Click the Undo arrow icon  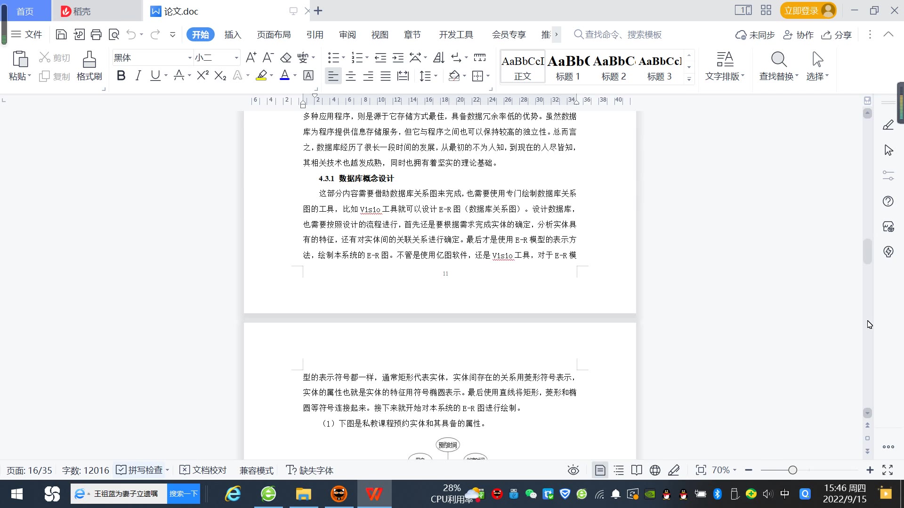pos(131,34)
